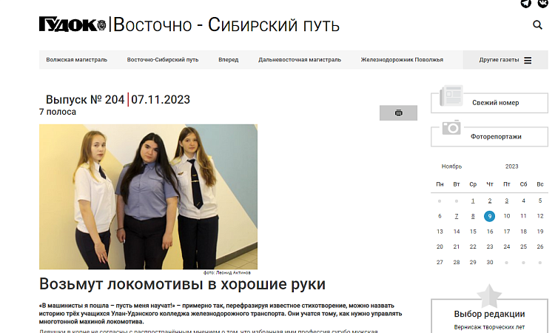555x333 pixels.
Task: Open Волжская магистраль newspaper tab
Action: (x=76, y=60)
